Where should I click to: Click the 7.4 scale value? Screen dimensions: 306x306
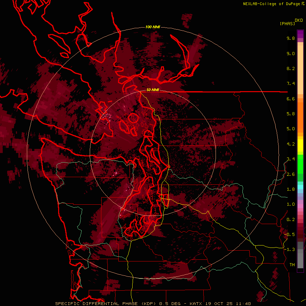click(x=291, y=84)
